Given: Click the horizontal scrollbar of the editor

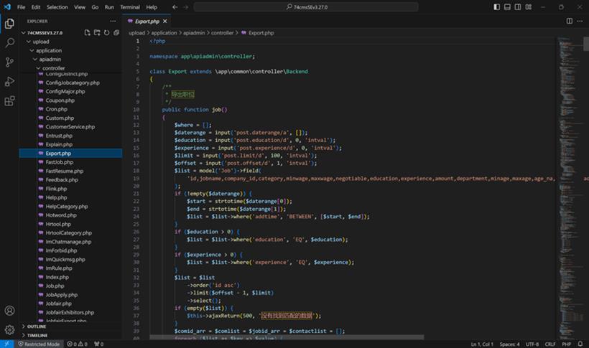Looking at the screenshot, I should coord(287,337).
